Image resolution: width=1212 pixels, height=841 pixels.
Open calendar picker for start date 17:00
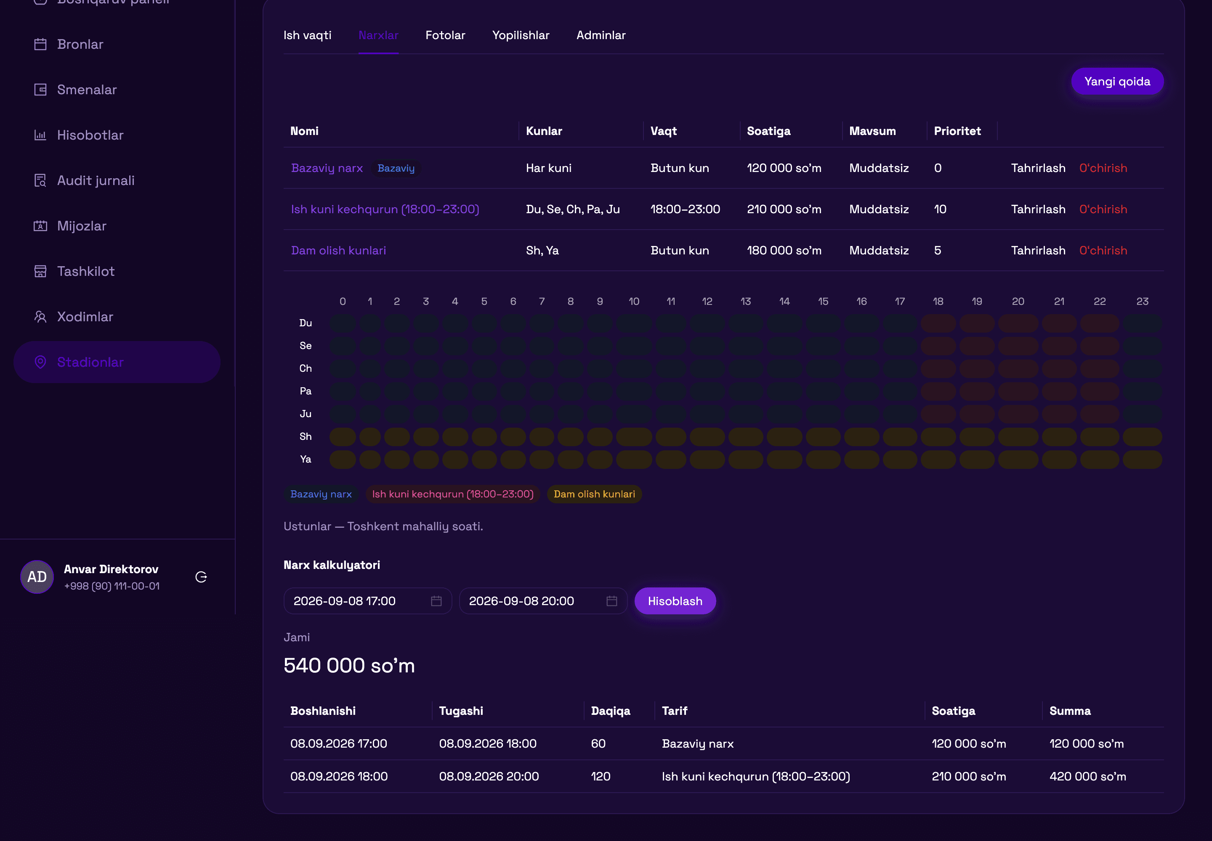[436, 601]
